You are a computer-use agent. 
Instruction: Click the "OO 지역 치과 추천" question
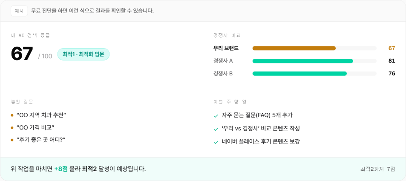tap(41, 115)
